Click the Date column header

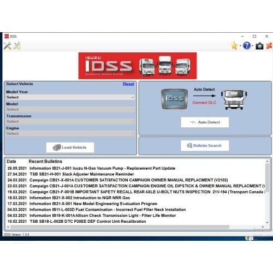click(11, 162)
